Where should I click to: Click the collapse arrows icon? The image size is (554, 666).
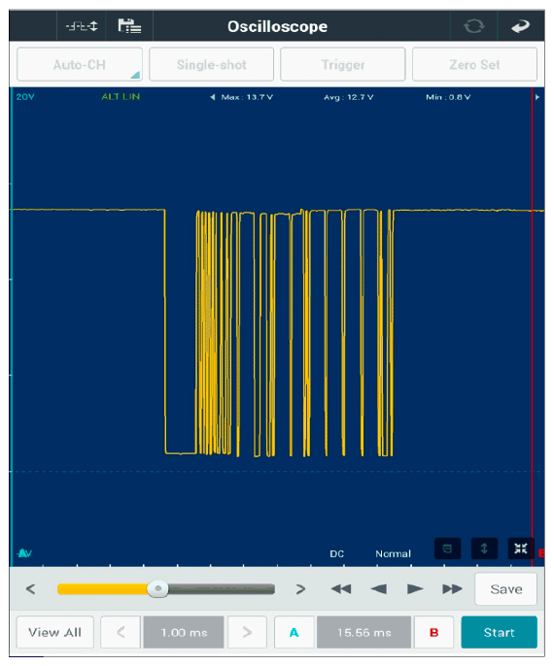[x=520, y=549]
